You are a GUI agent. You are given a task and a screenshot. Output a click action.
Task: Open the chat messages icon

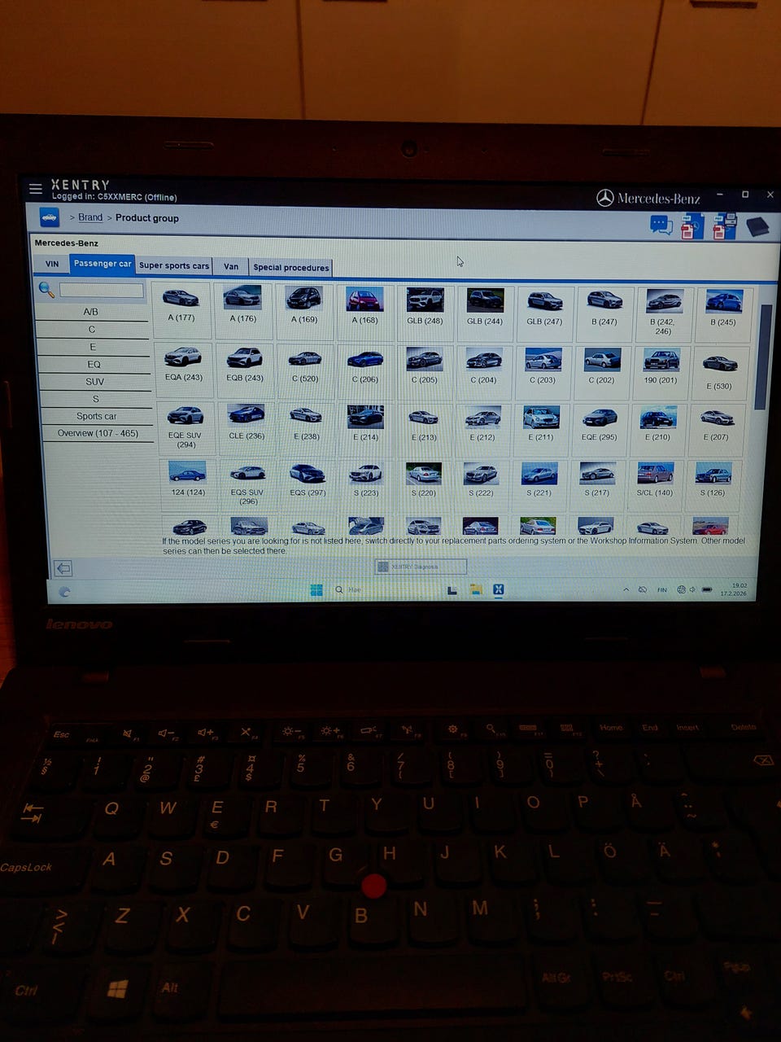[661, 225]
